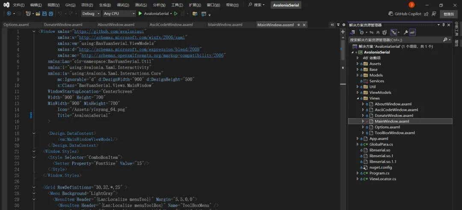Click the single-disk save icon

(x=44, y=14)
